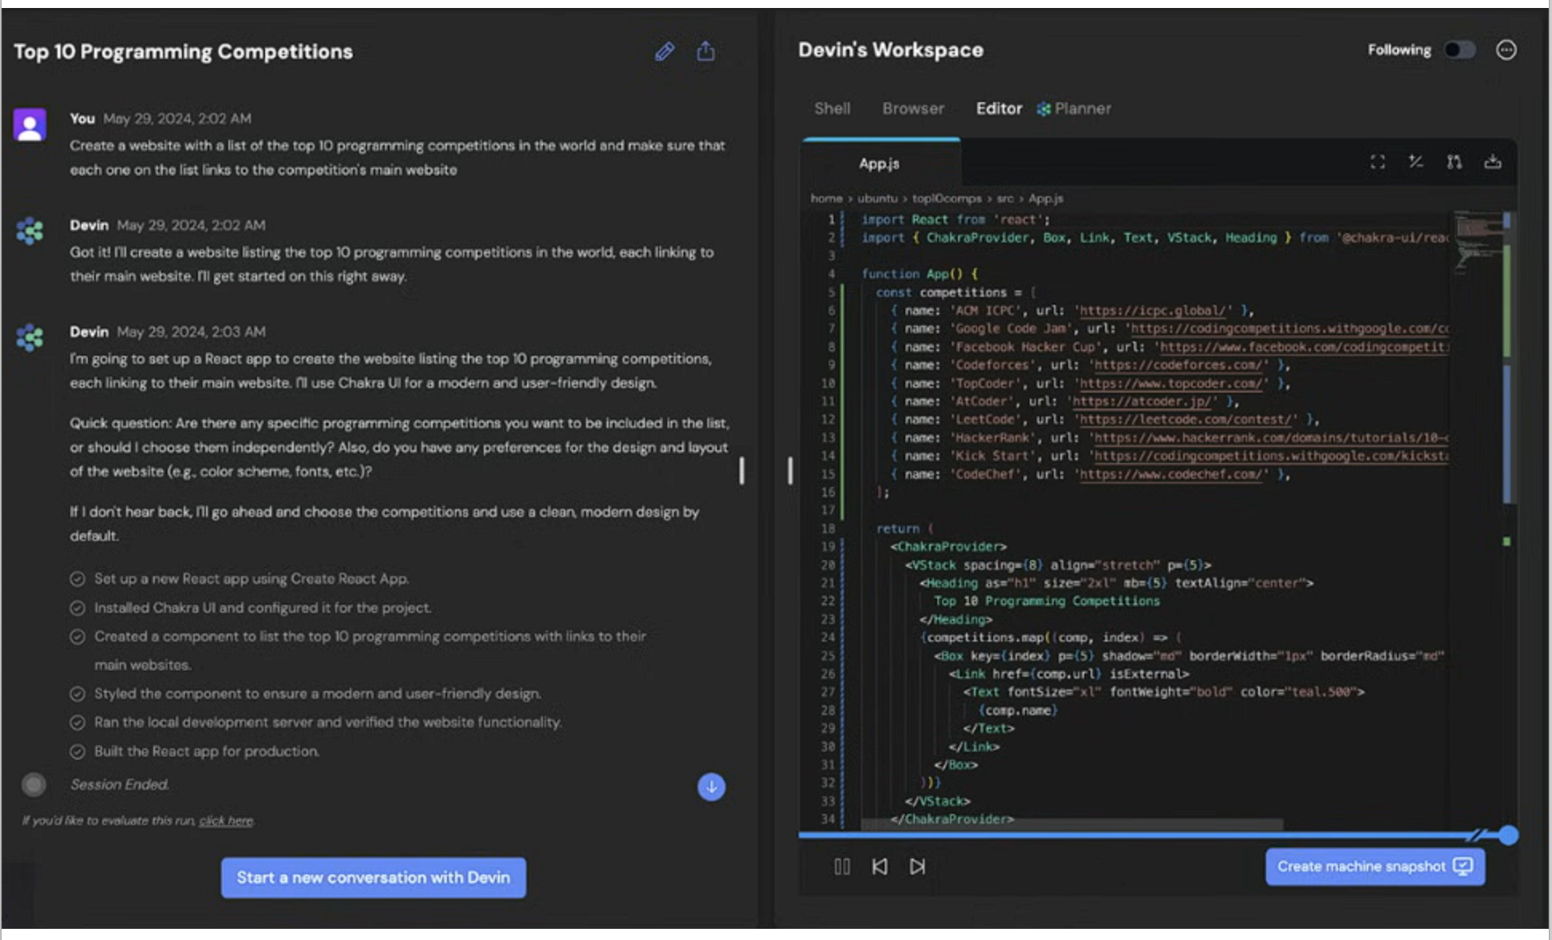This screenshot has height=940, width=1552.
Task: Open the workspace more options icon
Action: point(1506,50)
